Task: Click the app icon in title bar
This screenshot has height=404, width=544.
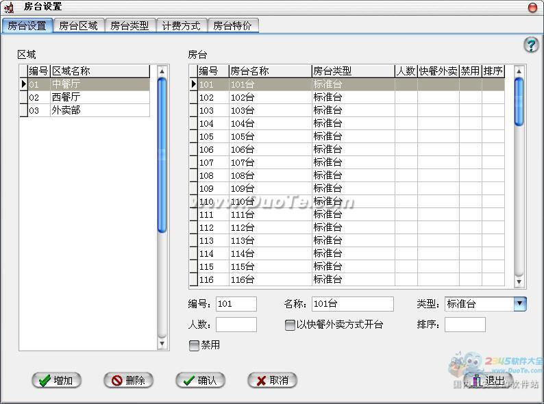Action: click(x=9, y=7)
